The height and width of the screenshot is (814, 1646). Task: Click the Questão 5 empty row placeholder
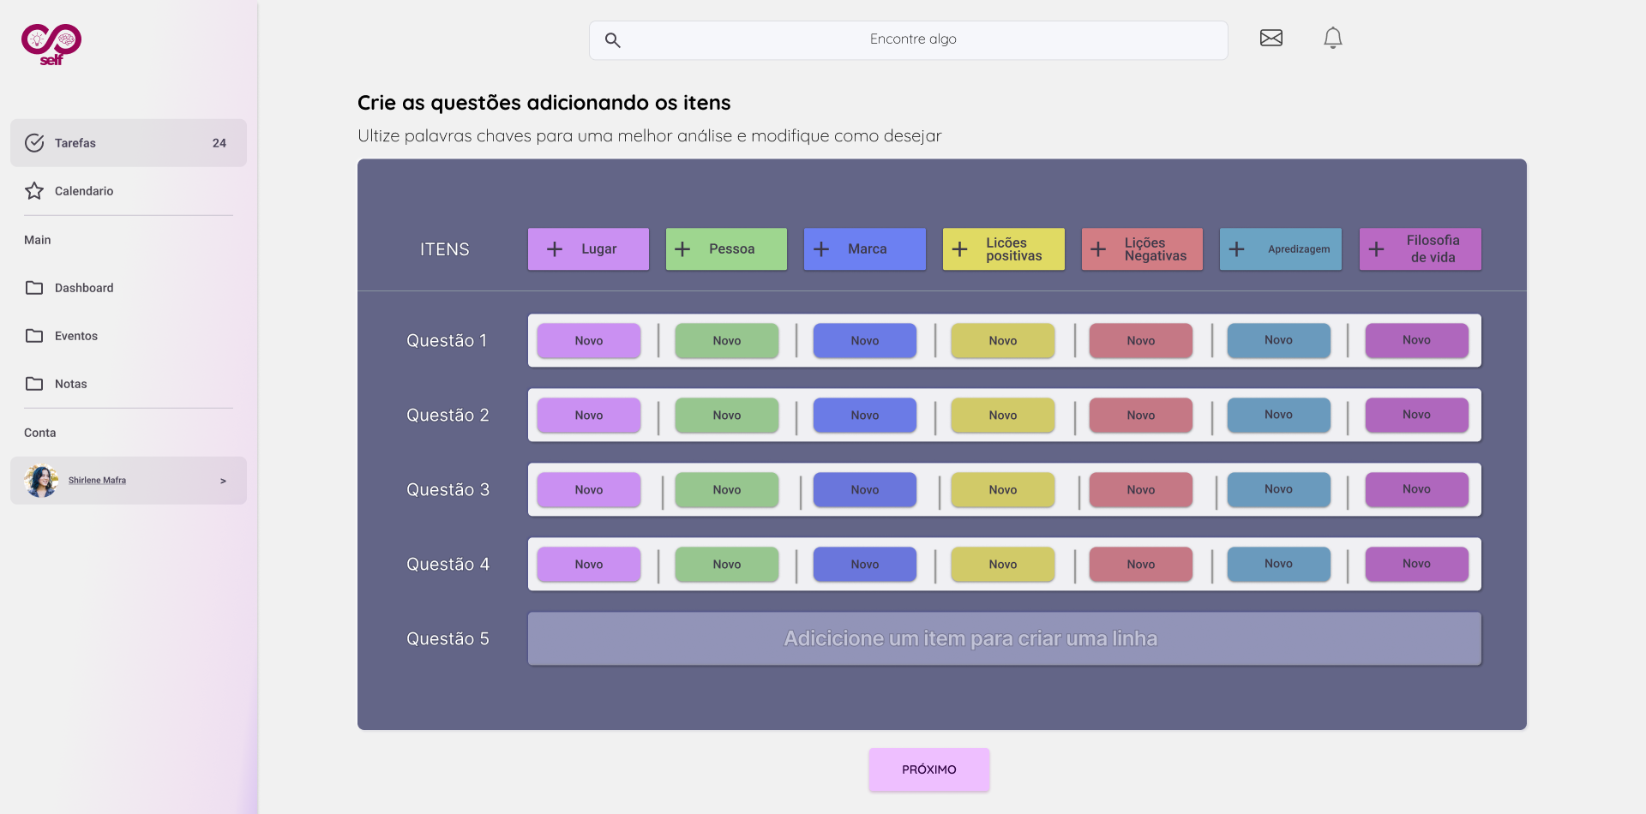point(1005,638)
